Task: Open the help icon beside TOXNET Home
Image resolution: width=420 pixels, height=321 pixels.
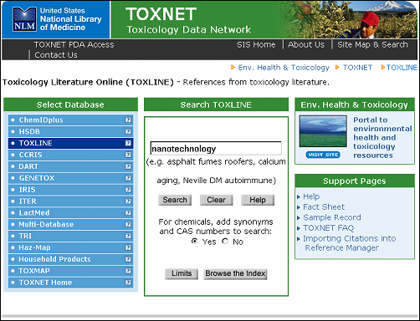Action: point(128,283)
